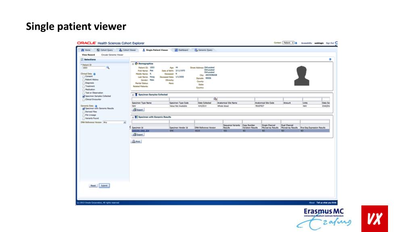Screen dimensions: 413x232
Task: Collapse the Specimen Samples Collected panel
Action: 133,95
